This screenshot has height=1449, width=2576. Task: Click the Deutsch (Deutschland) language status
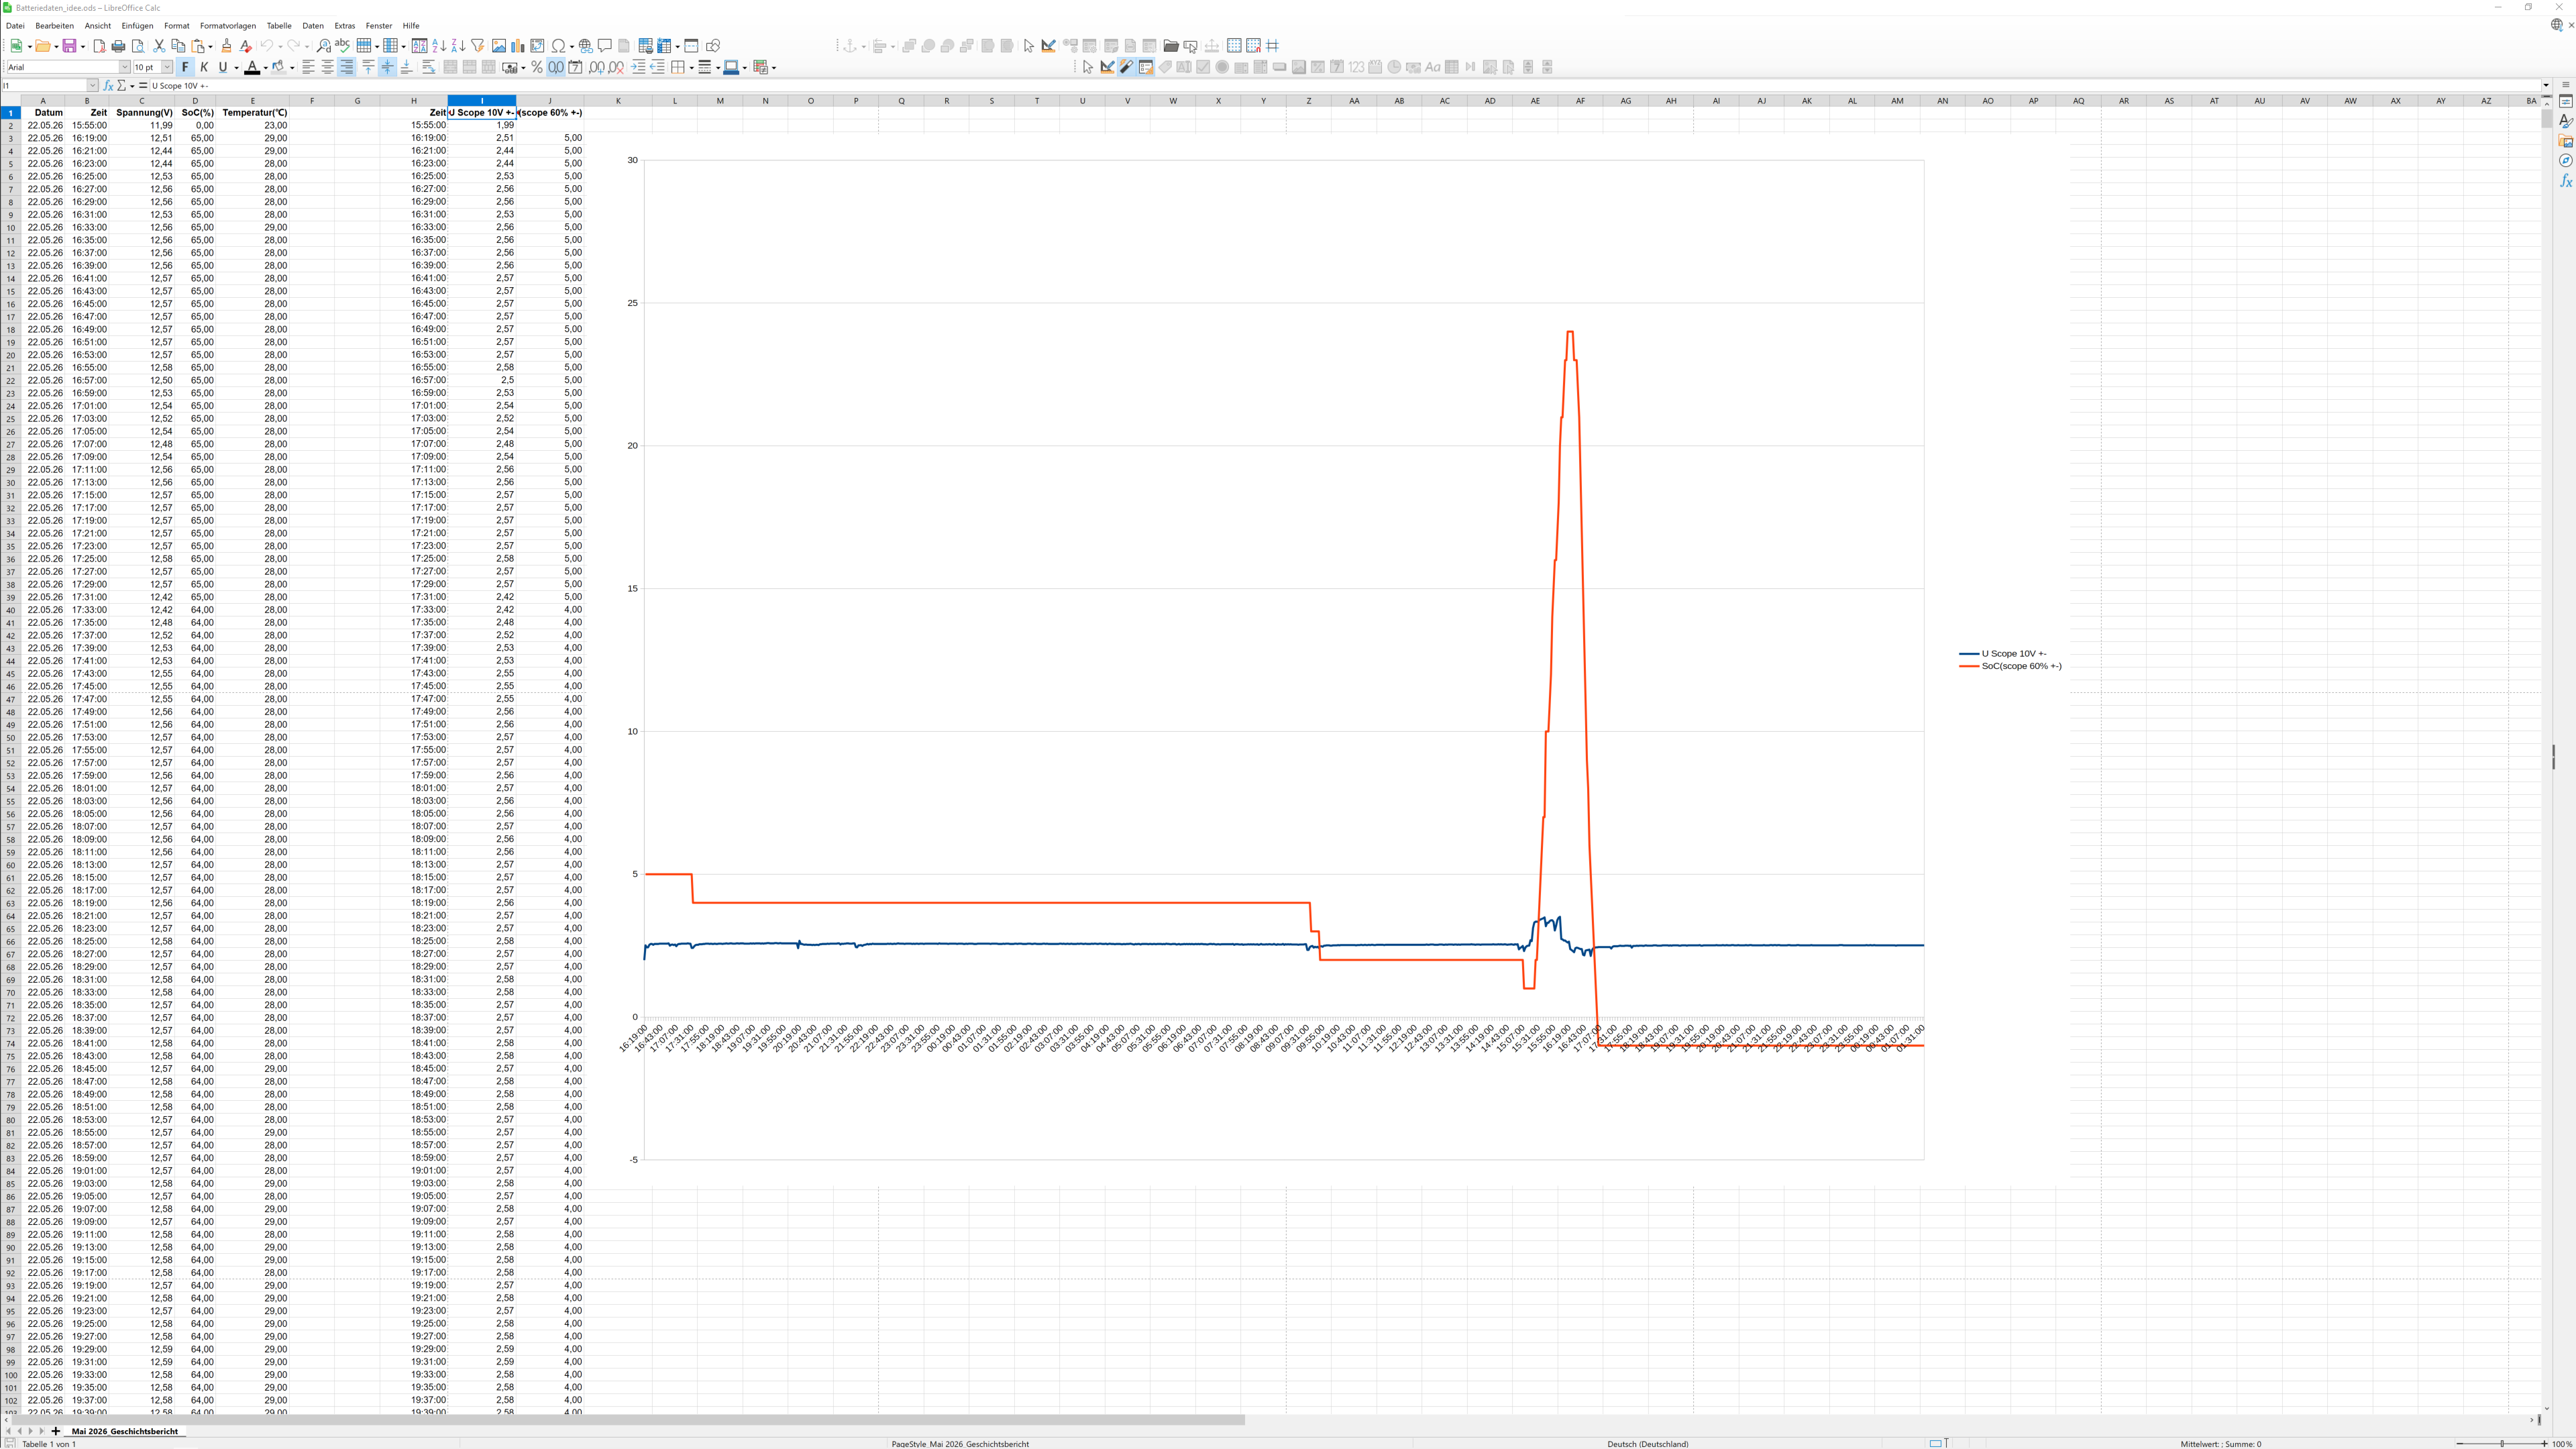(x=1647, y=1443)
